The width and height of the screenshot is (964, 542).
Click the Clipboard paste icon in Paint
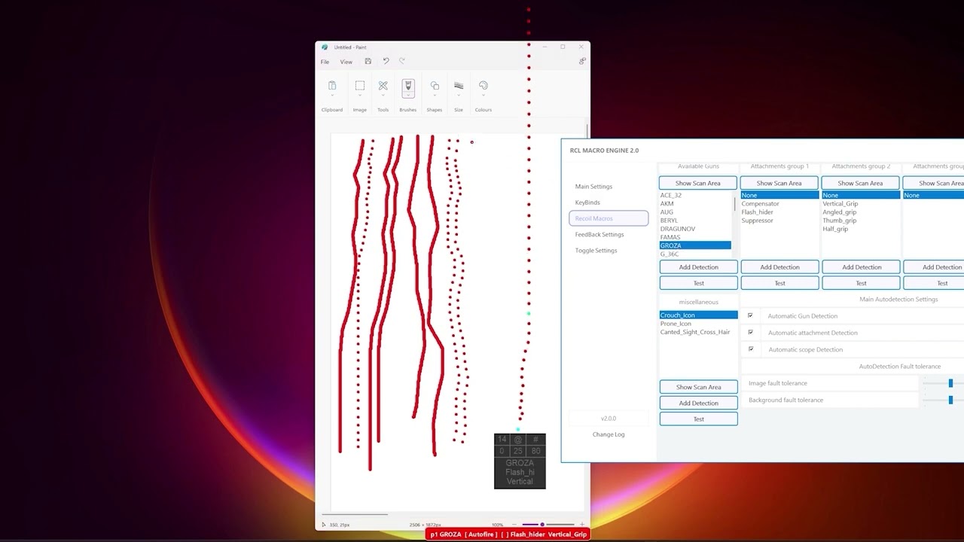click(x=332, y=86)
